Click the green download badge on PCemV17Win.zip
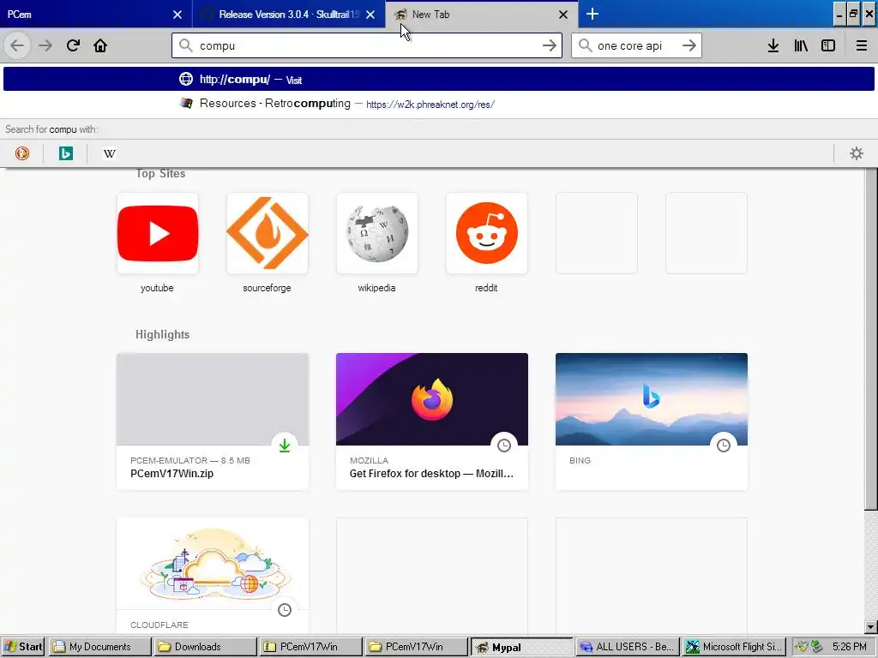 pos(285,446)
